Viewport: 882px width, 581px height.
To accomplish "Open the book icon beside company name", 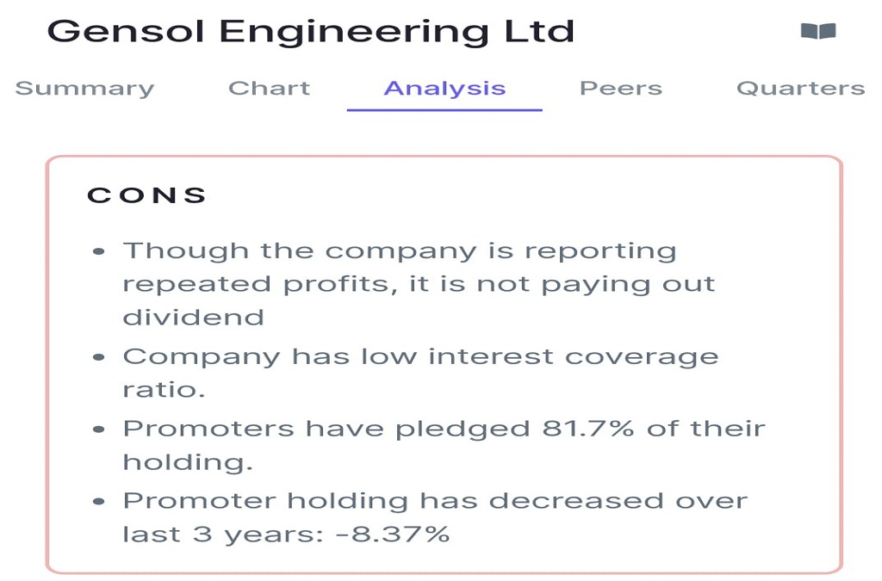I will click(x=817, y=31).
